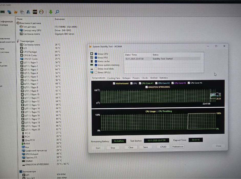Click the Значення column header
Image resolution: width=241 pixels, height=179 pixels.
coord(59,19)
